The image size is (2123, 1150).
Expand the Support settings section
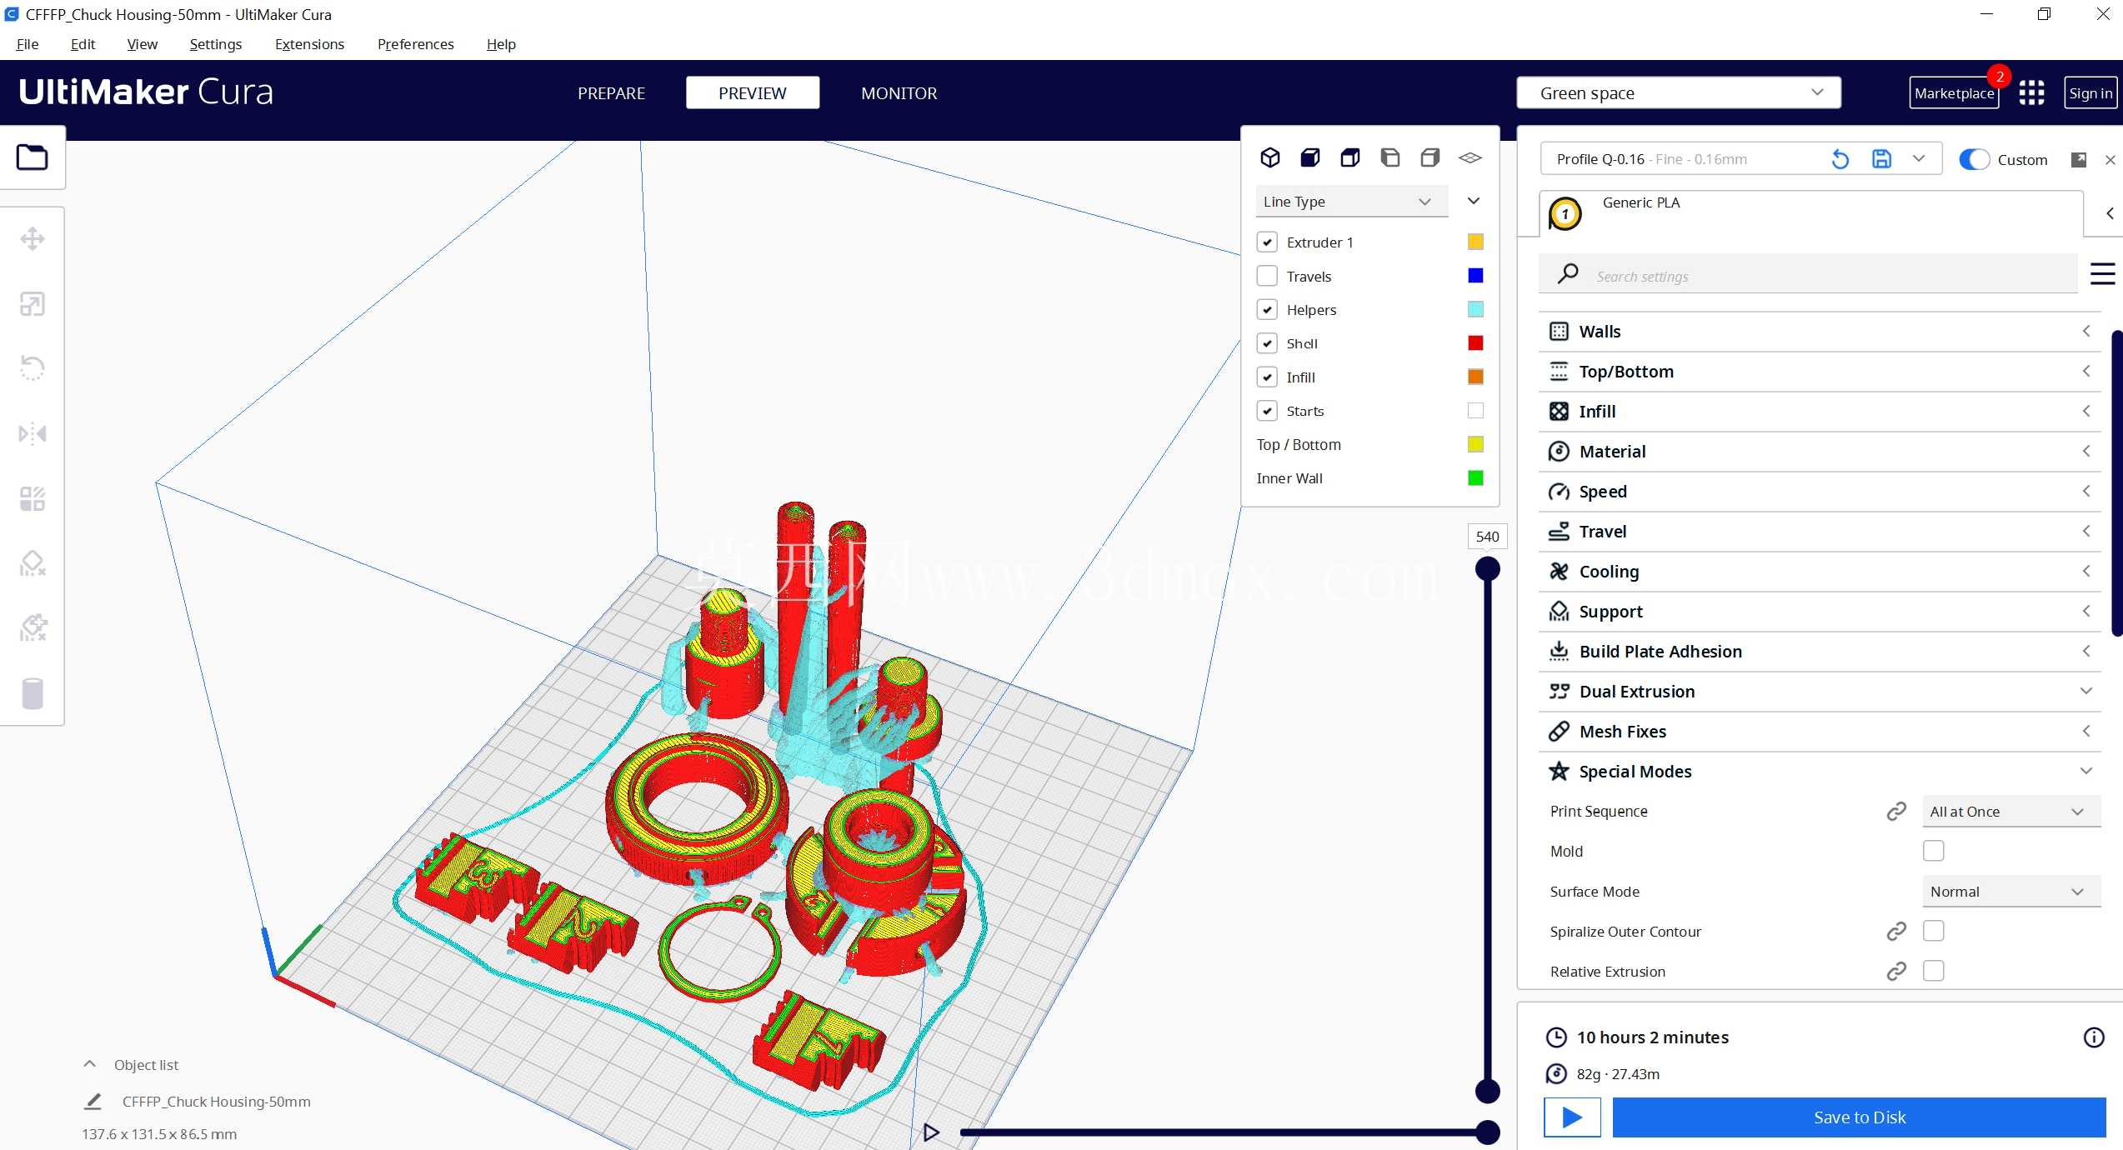(1819, 611)
